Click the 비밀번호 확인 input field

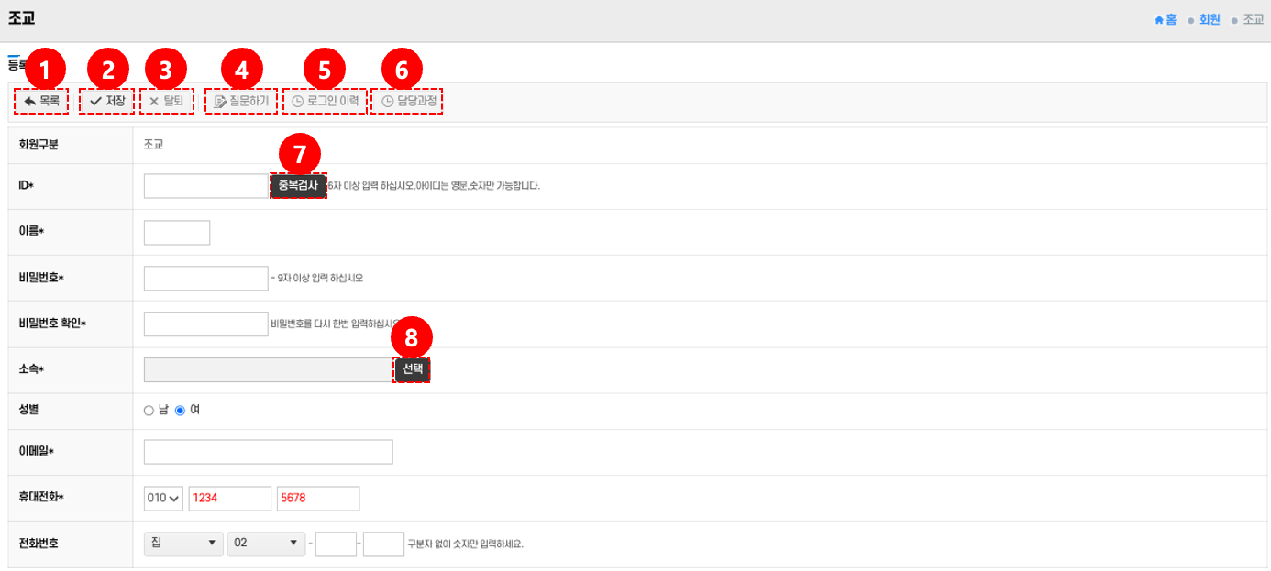point(205,324)
